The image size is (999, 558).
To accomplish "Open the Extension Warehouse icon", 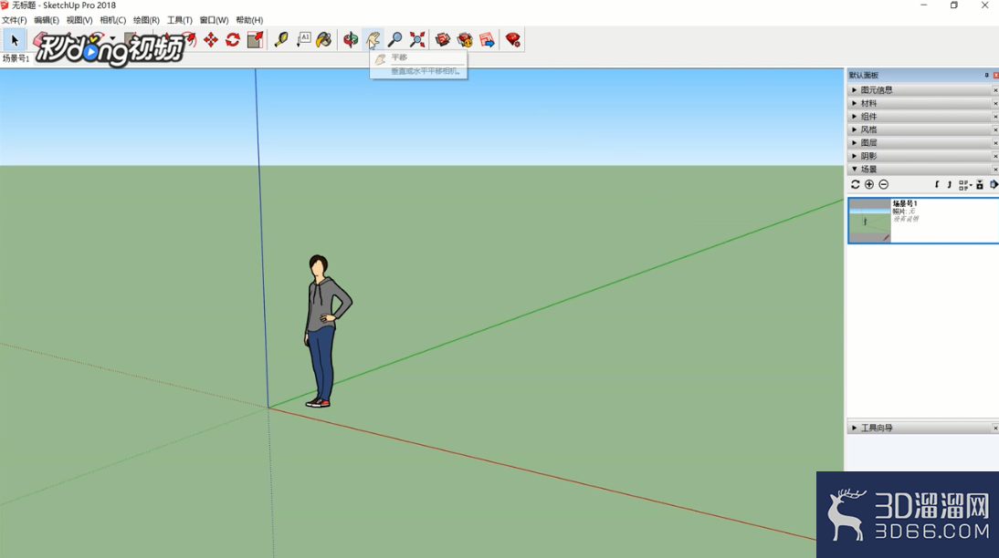I will pos(465,40).
